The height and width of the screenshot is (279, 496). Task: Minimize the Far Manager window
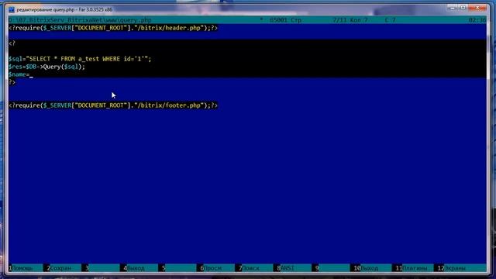pyautogui.click(x=453, y=8)
